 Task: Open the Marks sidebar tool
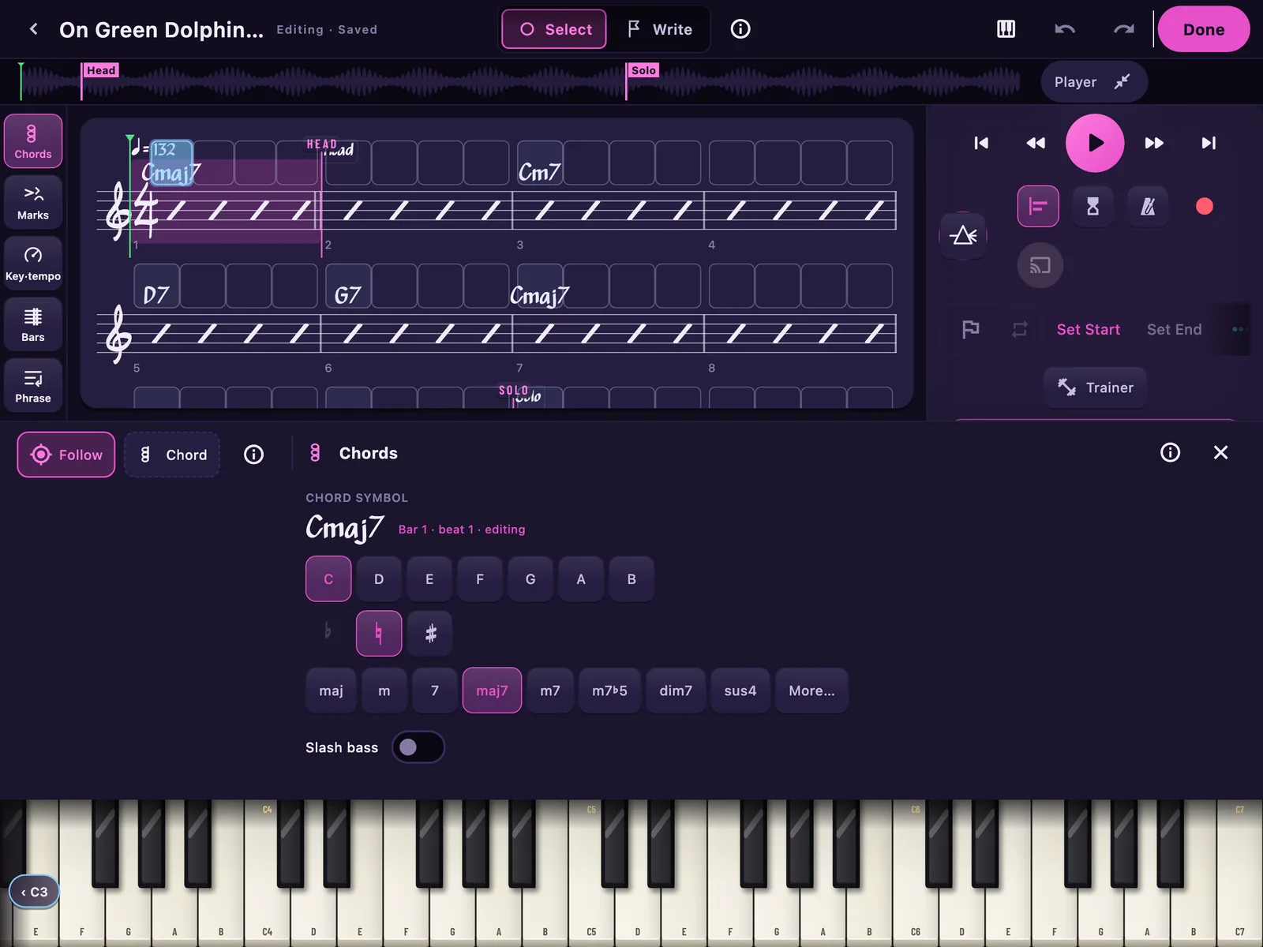click(x=33, y=202)
